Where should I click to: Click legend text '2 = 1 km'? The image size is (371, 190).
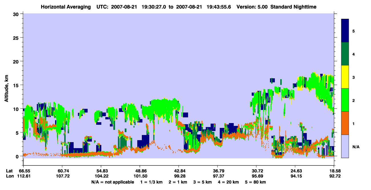click(x=178, y=182)
